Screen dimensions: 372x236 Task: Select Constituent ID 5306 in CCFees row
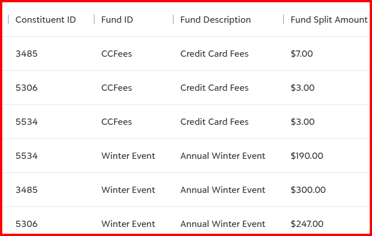[x=27, y=88]
